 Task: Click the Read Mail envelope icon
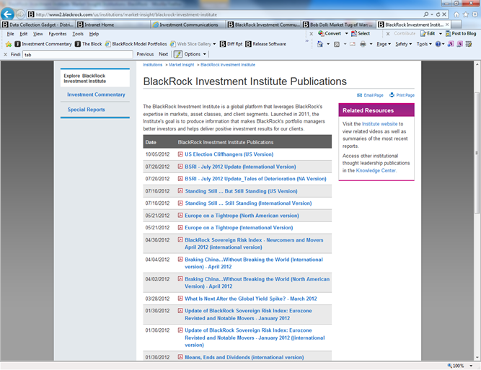(353, 44)
